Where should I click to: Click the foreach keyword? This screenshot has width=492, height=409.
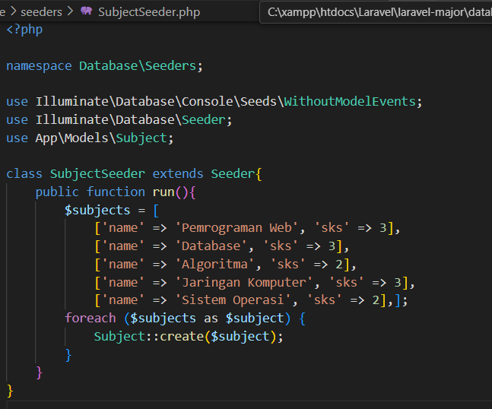pyautogui.click(x=90, y=319)
